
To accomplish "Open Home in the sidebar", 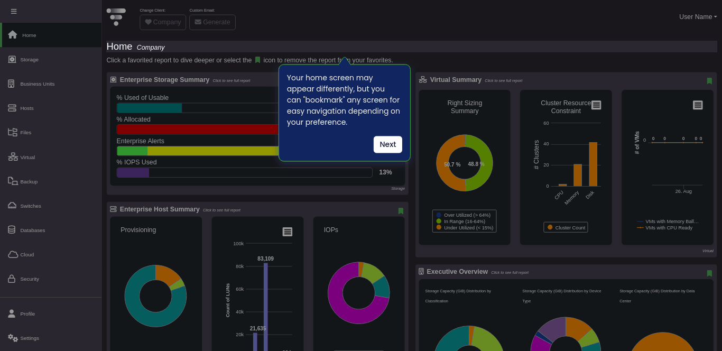I will (x=51, y=35).
